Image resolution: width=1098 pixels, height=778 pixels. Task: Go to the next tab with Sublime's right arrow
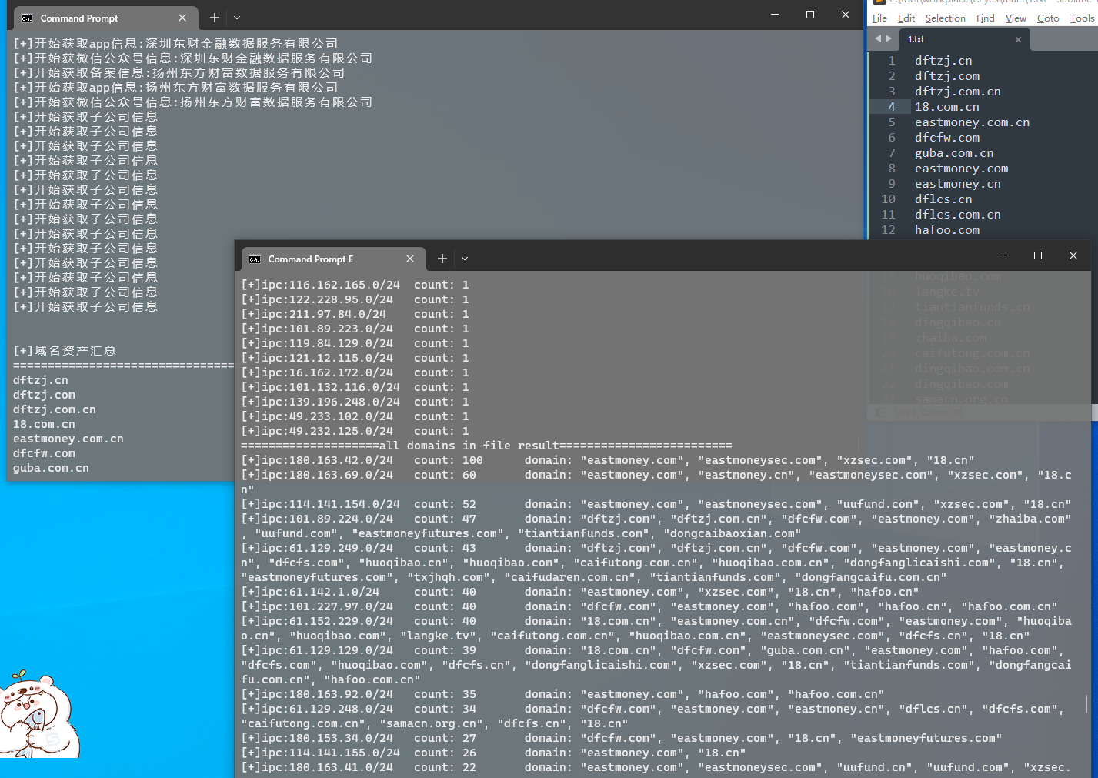[x=889, y=38]
